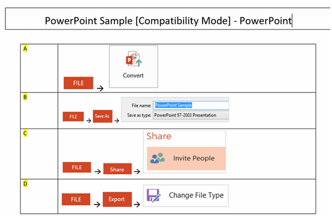Open the Save as type dropdown
The image size is (332, 220).
click(190, 115)
